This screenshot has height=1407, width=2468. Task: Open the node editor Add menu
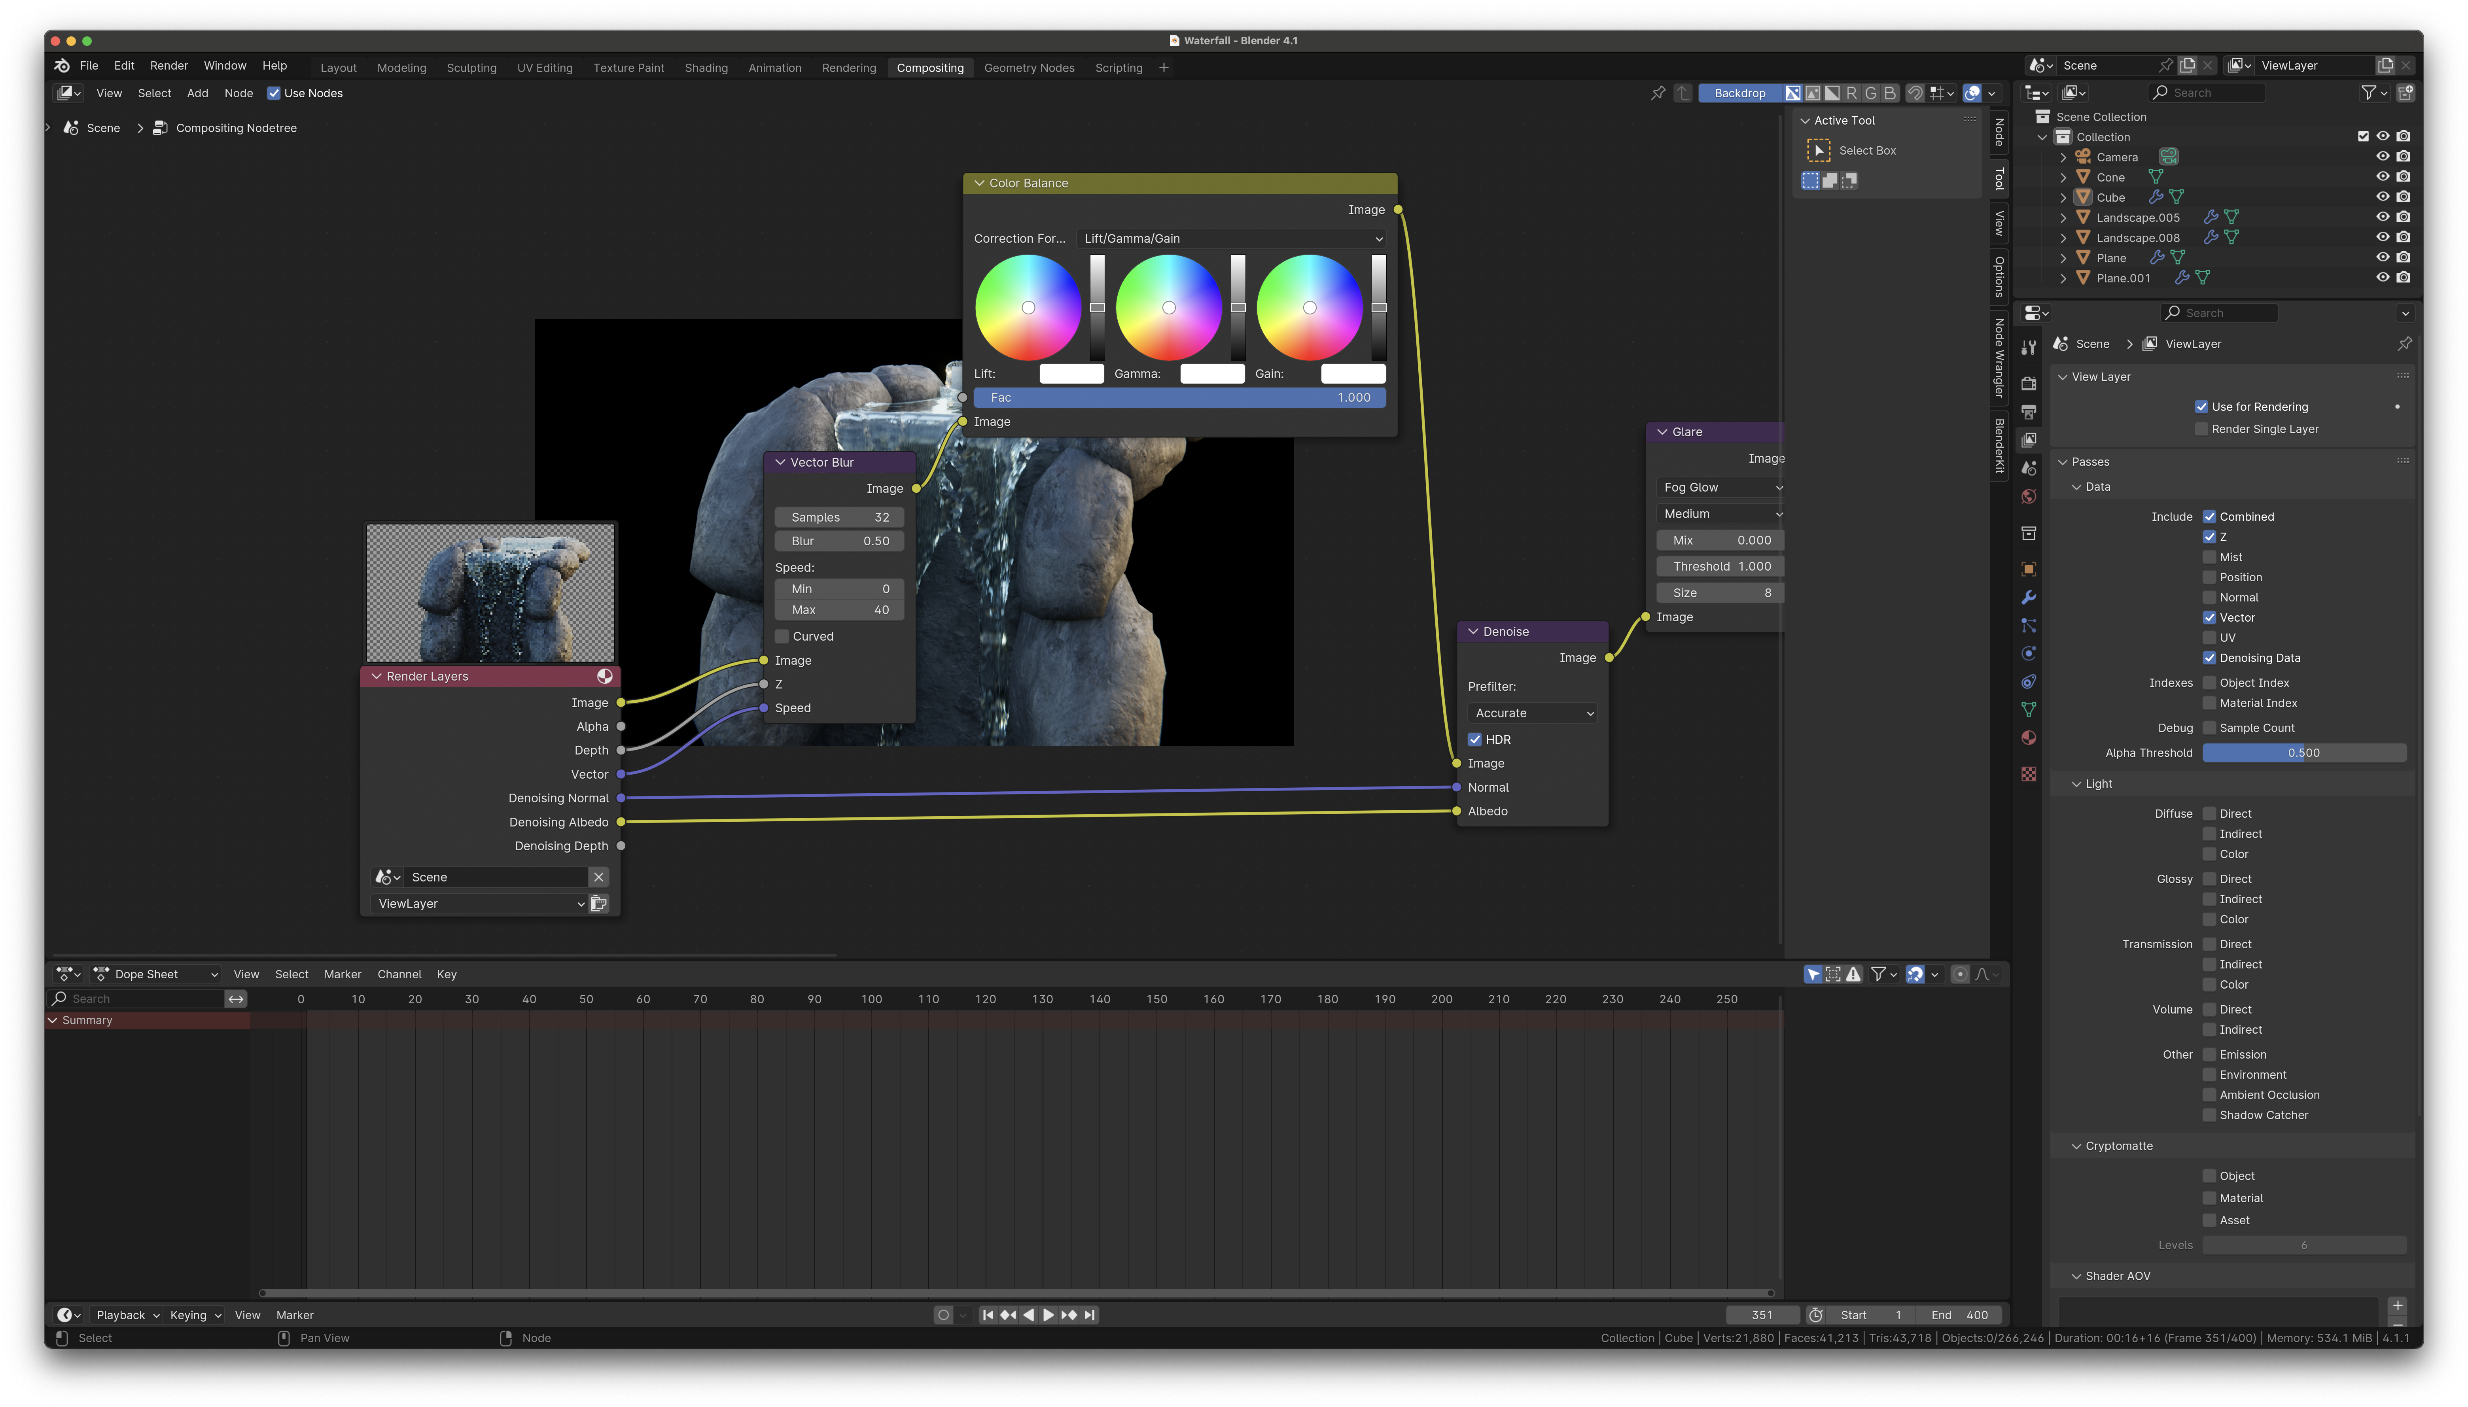click(197, 94)
